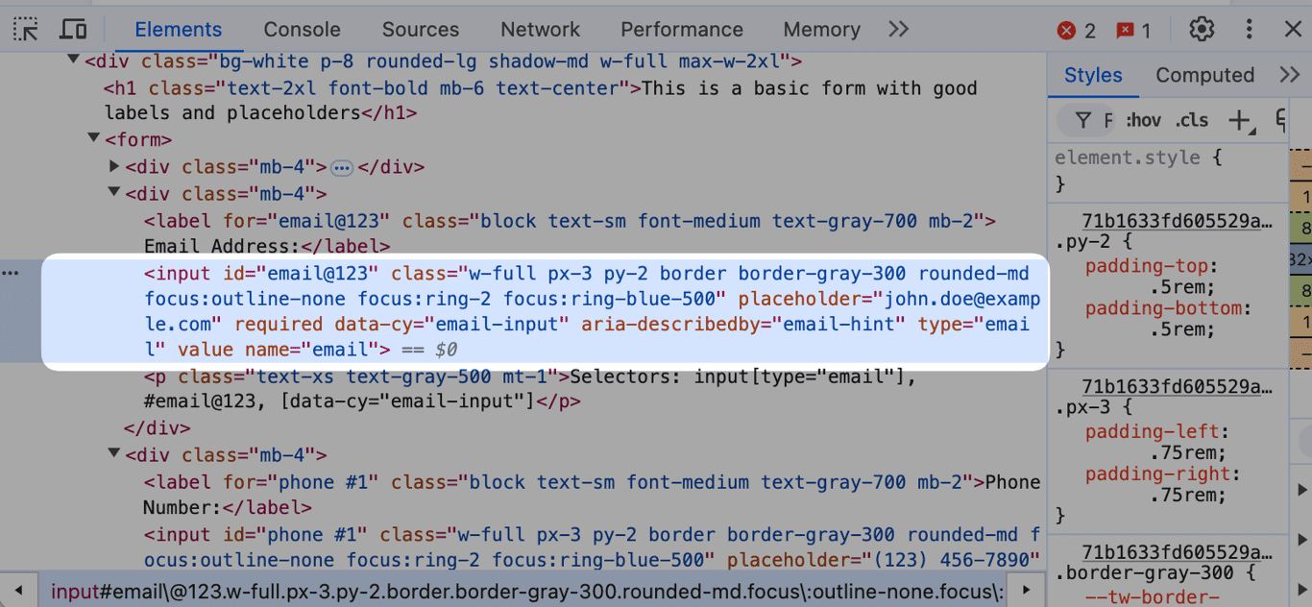
Task: Collapse the div mb-4 containing the phone label
Action: pyautogui.click(x=113, y=454)
